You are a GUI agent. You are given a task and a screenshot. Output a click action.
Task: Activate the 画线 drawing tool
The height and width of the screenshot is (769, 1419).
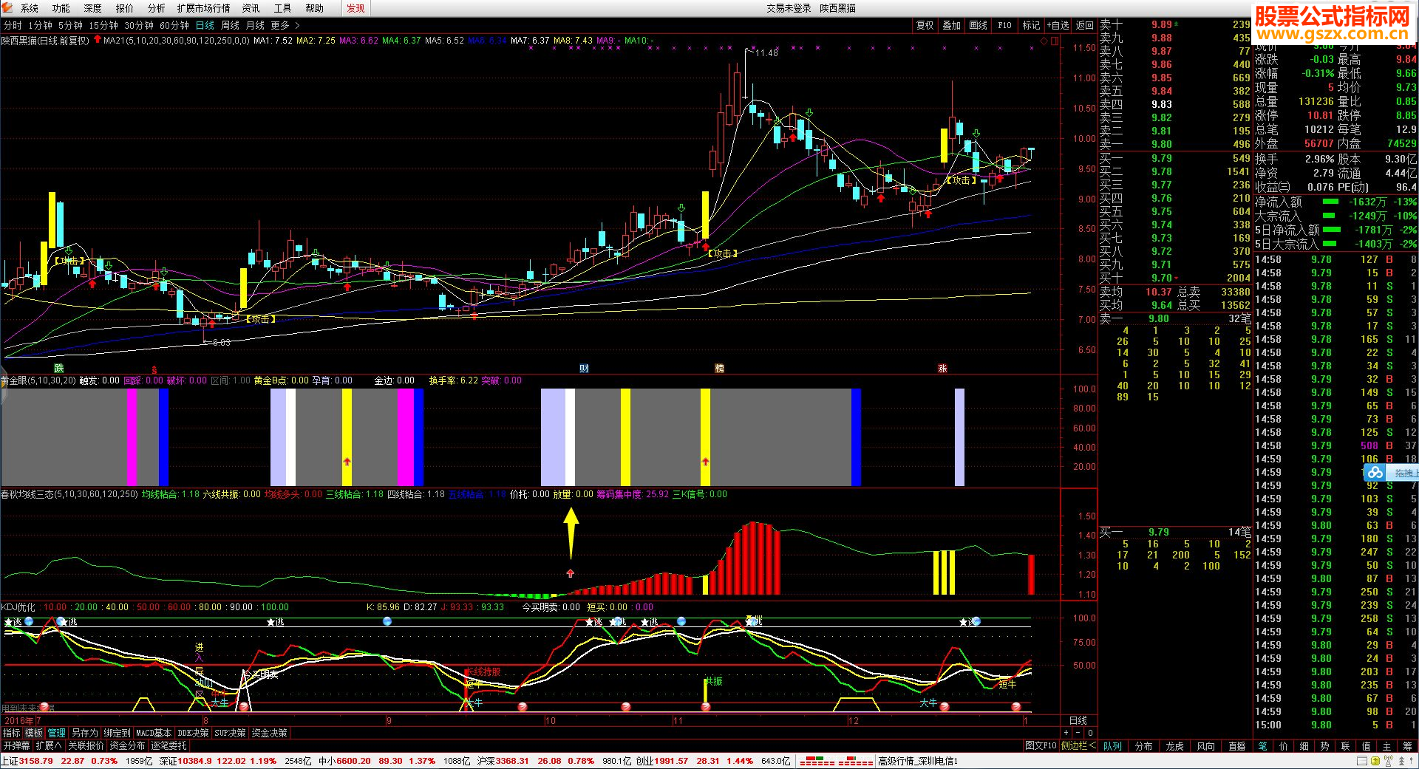click(979, 25)
